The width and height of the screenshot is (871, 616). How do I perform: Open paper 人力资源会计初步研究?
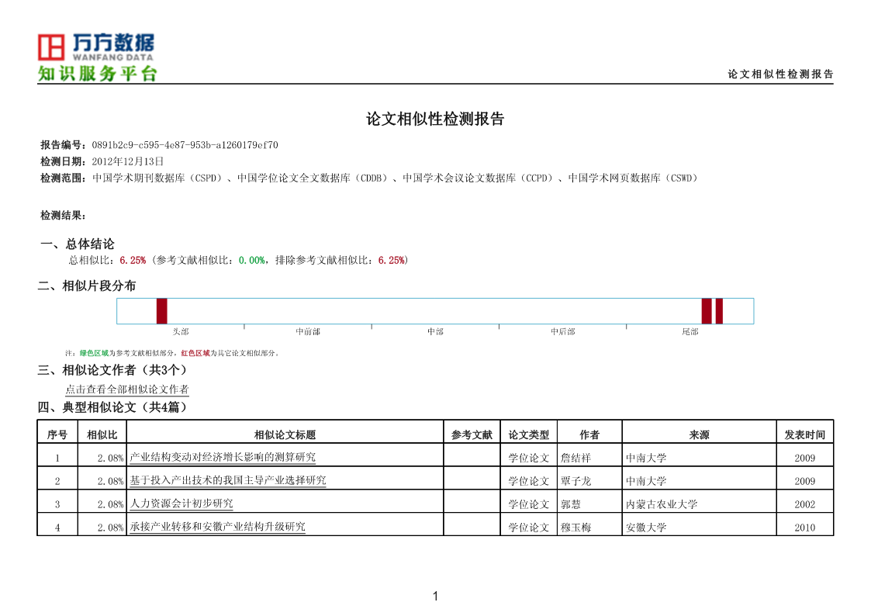click(181, 504)
